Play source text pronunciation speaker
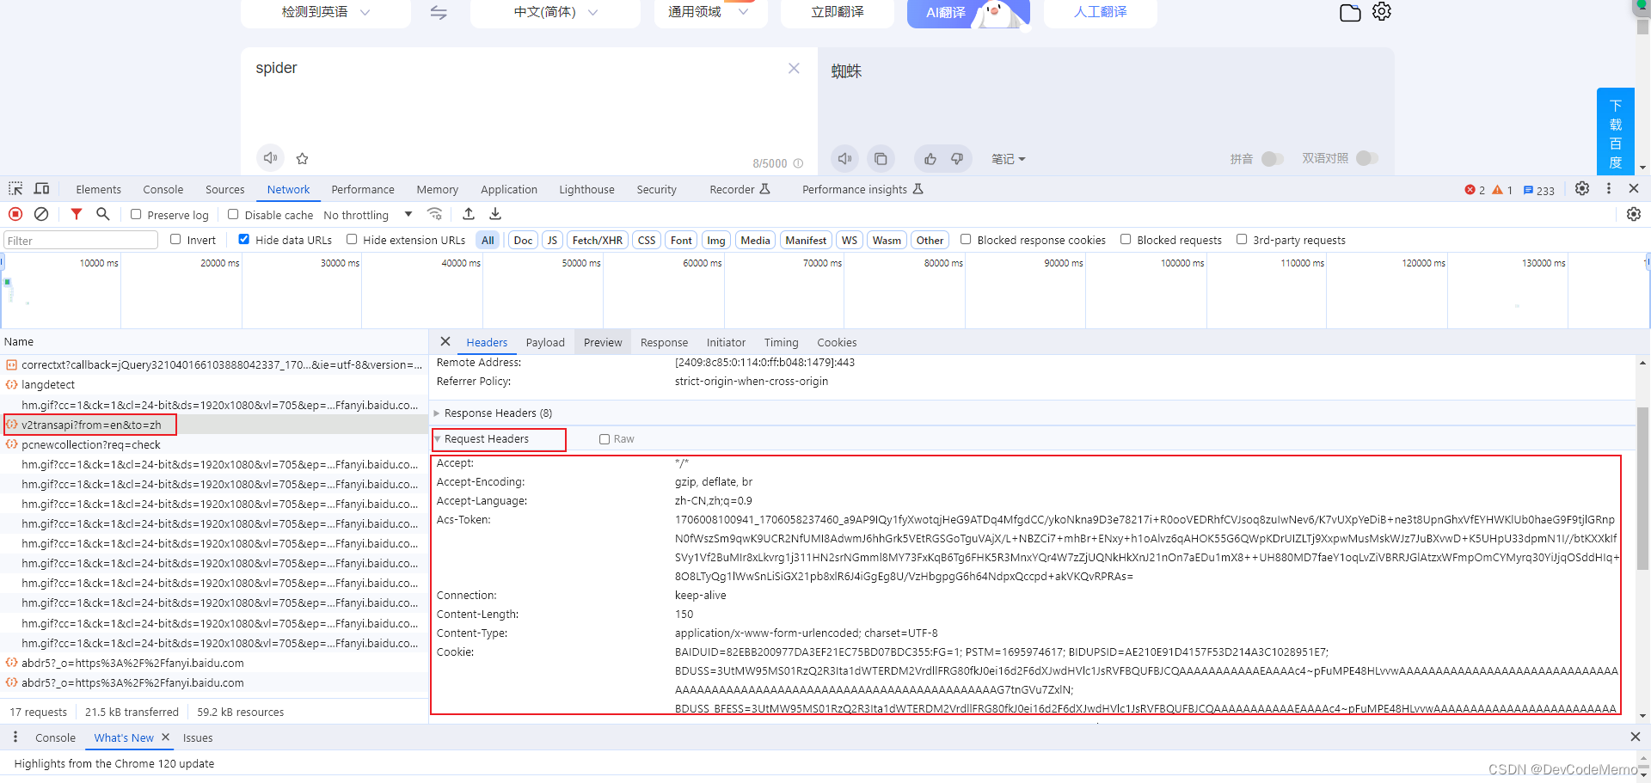The width and height of the screenshot is (1651, 783). click(271, 158)
